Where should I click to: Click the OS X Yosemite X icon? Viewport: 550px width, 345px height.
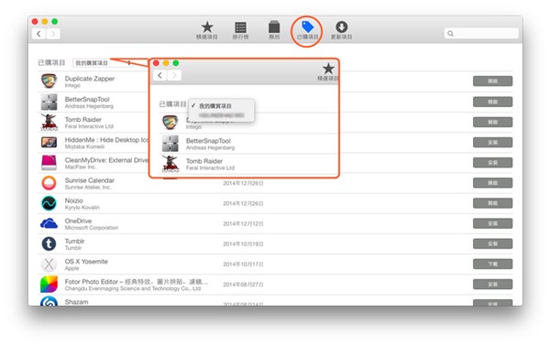coord(49,264)
